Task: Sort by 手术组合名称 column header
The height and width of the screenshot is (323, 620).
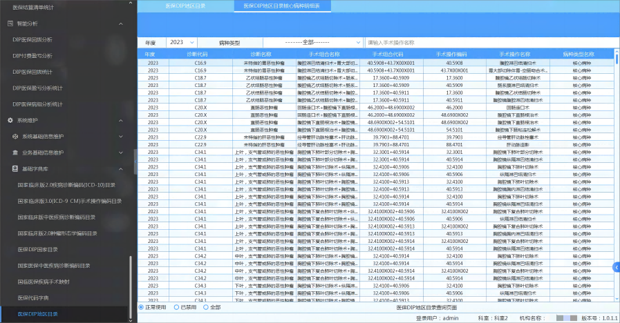Action: tap(324, 54)
